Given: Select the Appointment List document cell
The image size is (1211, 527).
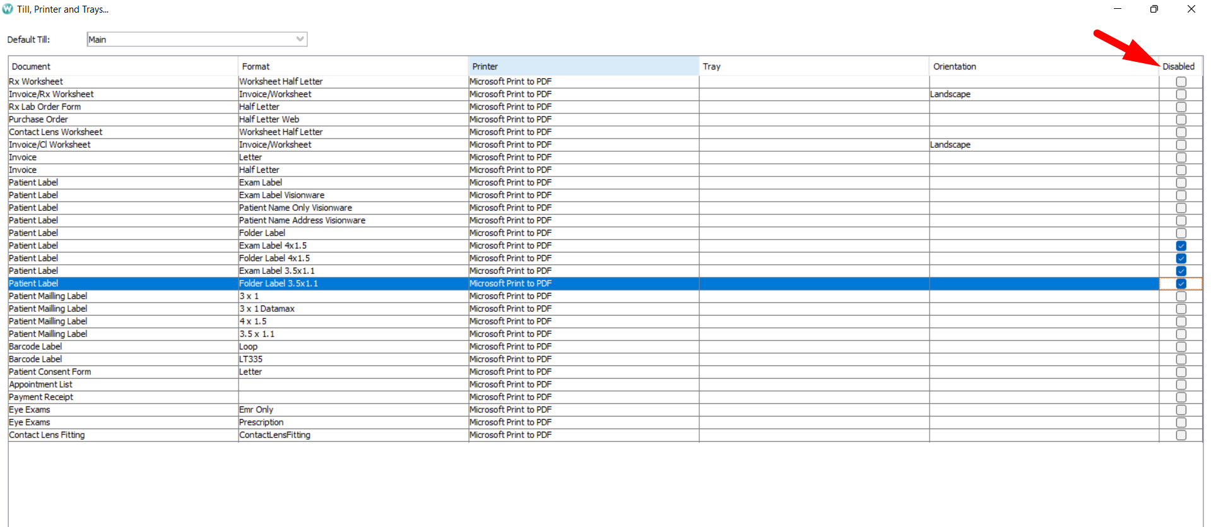Looking at the screenshot, I should [123, 384].
